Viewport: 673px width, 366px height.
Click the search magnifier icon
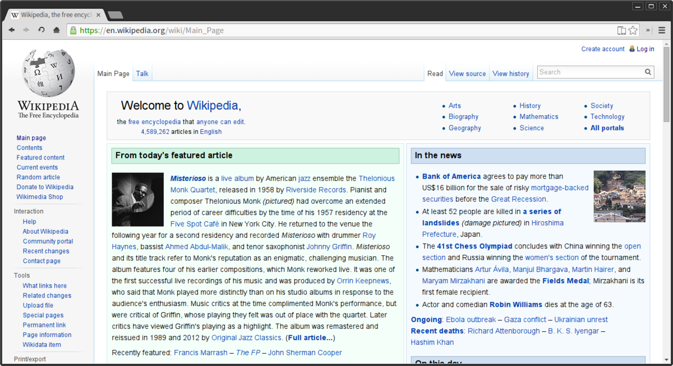[648, 72]
